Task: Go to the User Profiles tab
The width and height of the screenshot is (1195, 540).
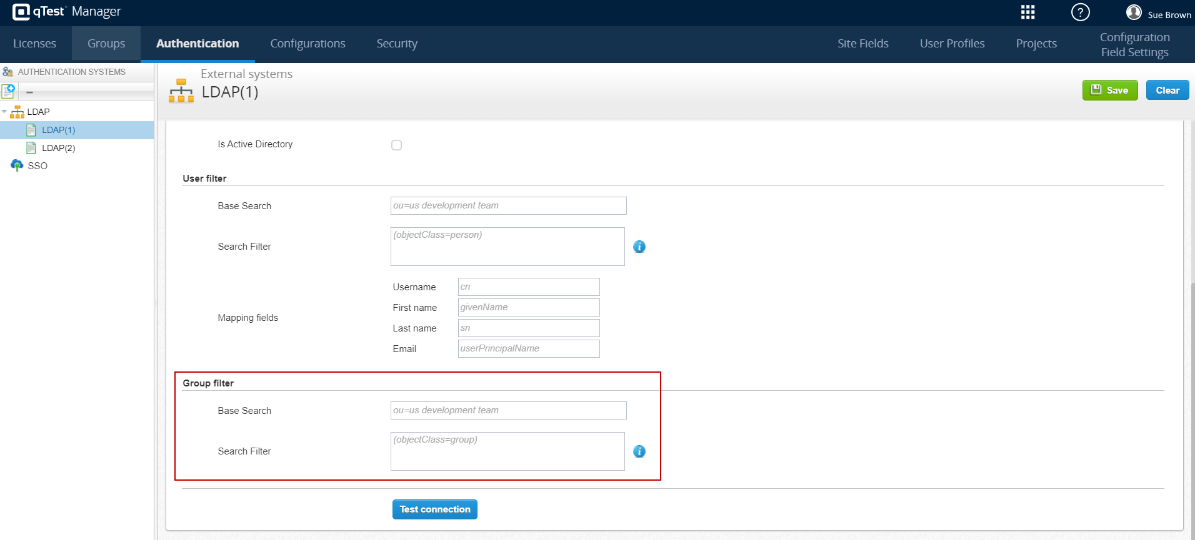Action: pos(951,44)
